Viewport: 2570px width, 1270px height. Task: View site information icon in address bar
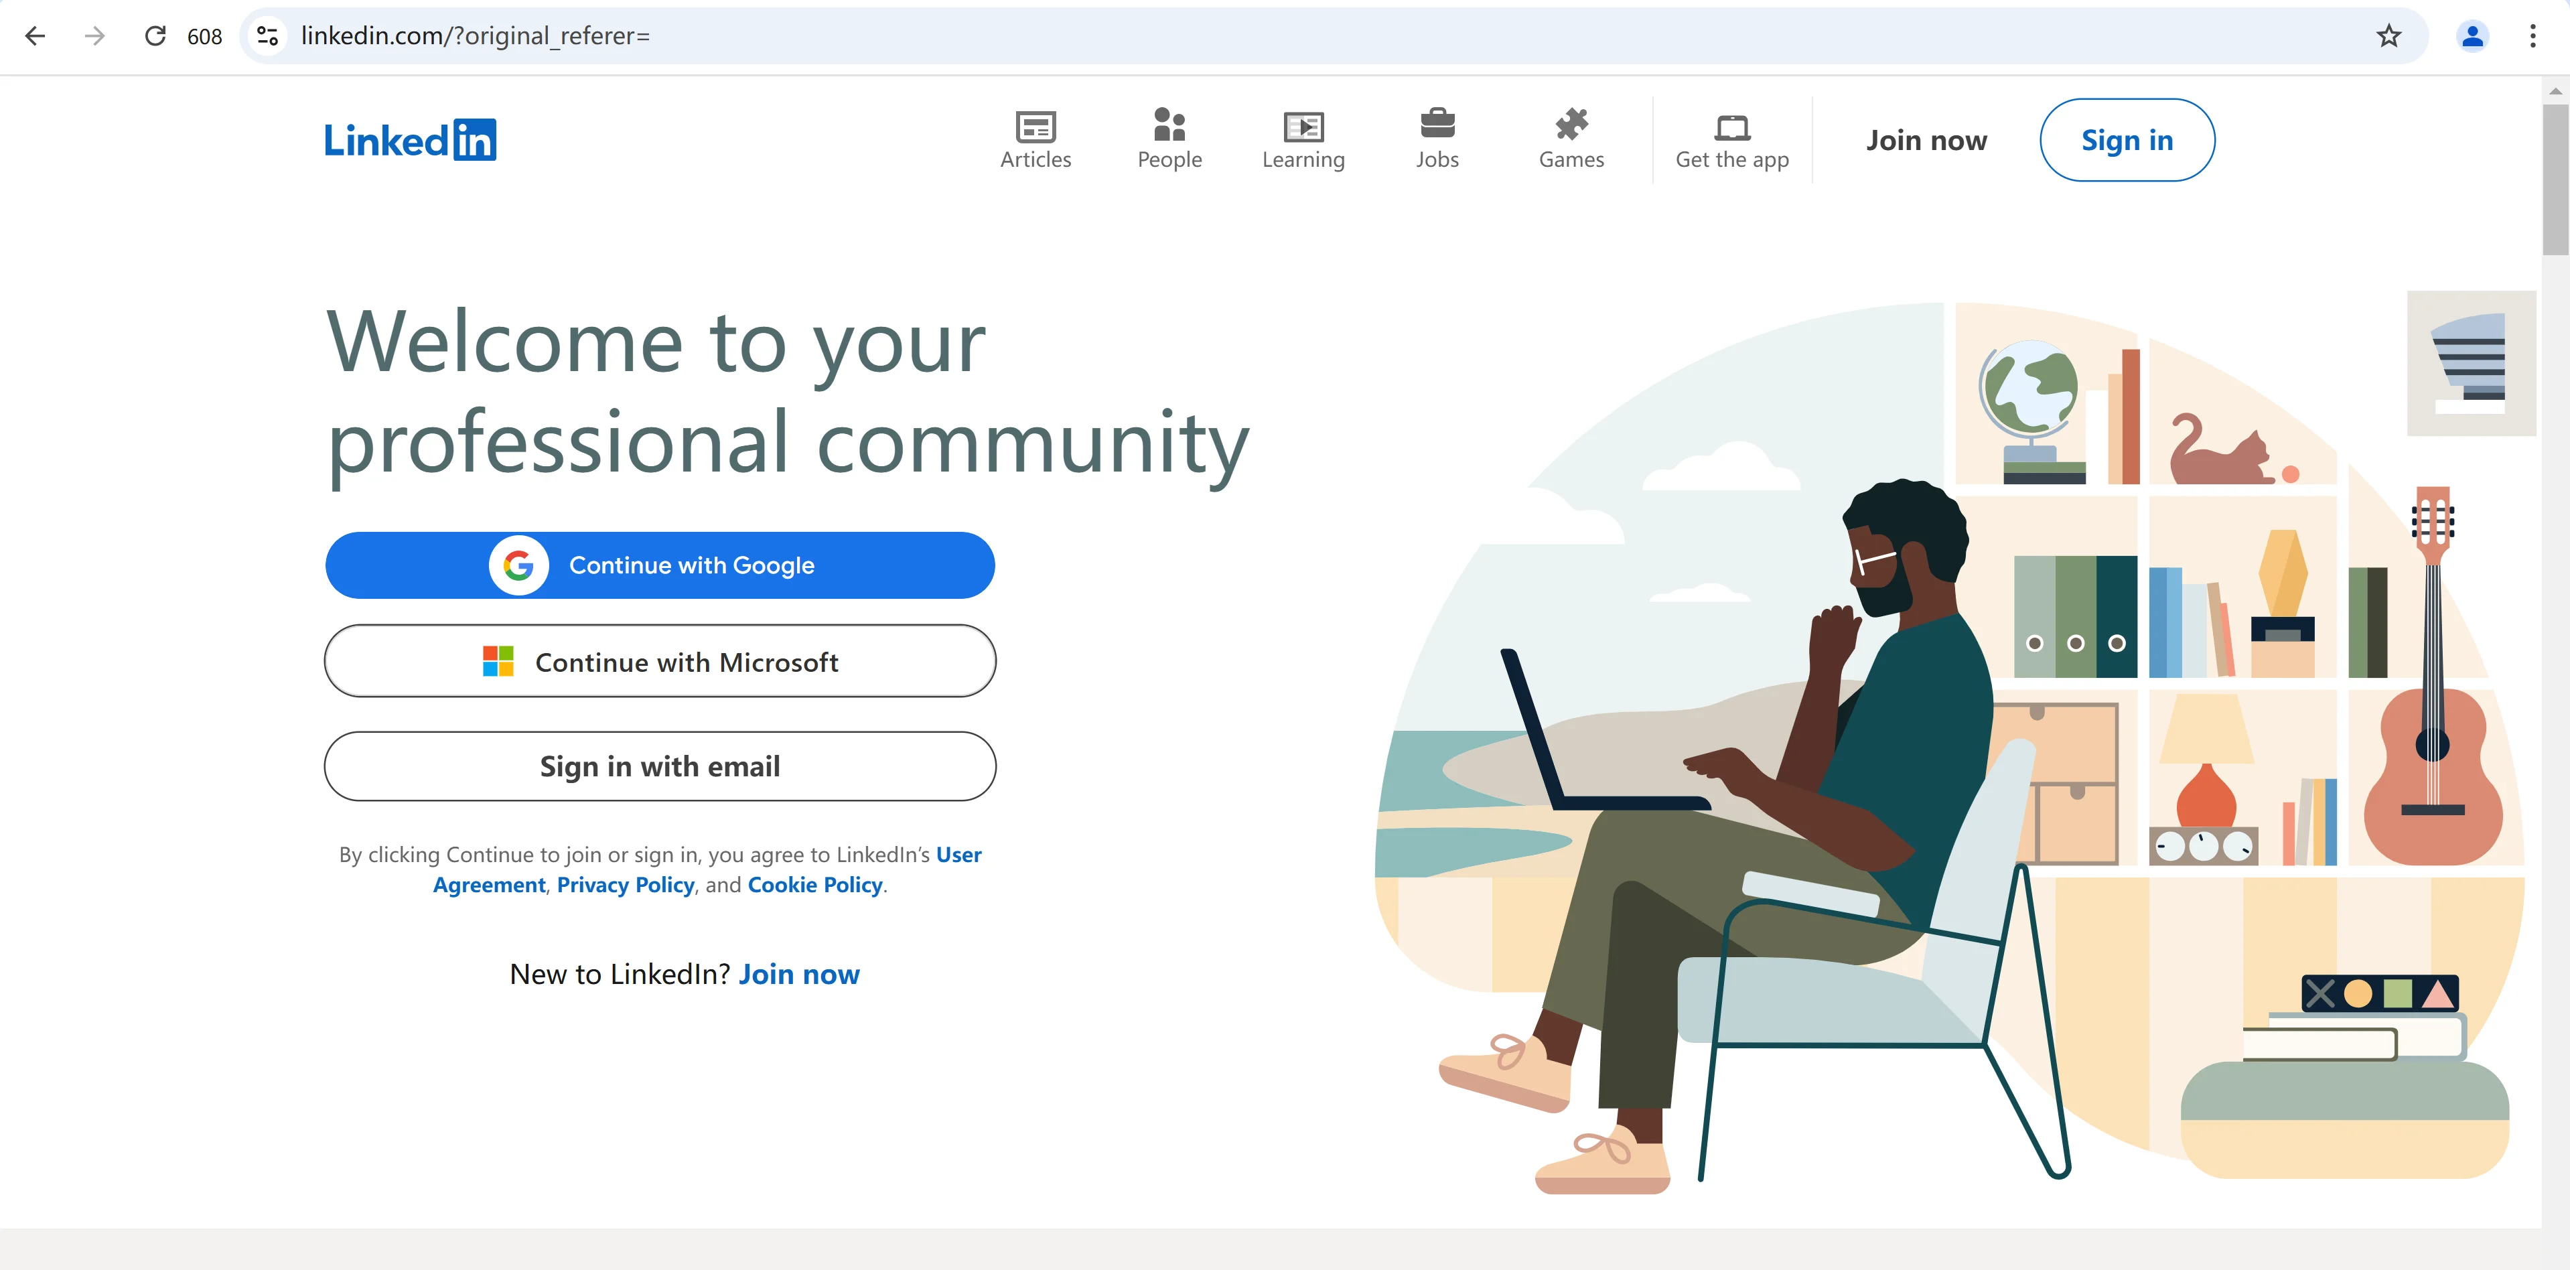(267, 36)
